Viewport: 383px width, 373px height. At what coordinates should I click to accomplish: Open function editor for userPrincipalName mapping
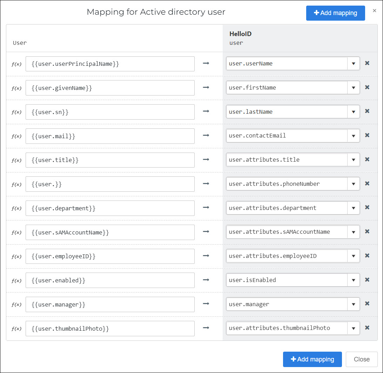point(16,64)
